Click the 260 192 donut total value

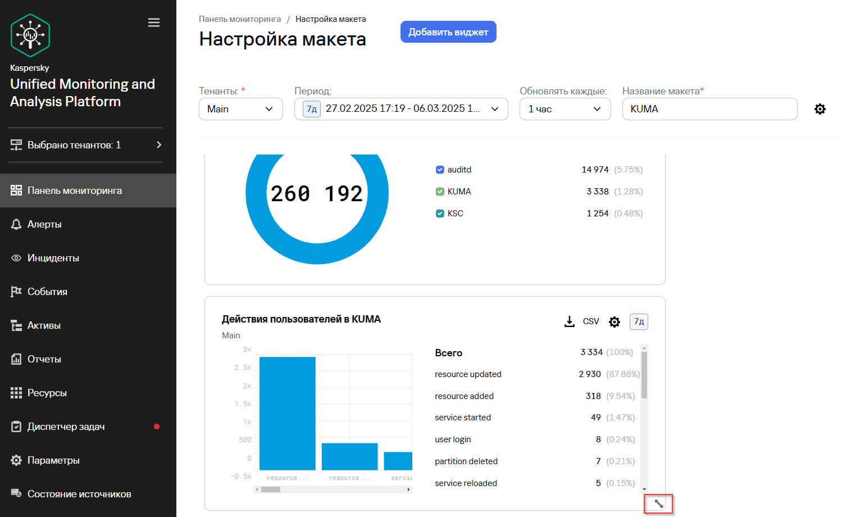tap(317, 194)
